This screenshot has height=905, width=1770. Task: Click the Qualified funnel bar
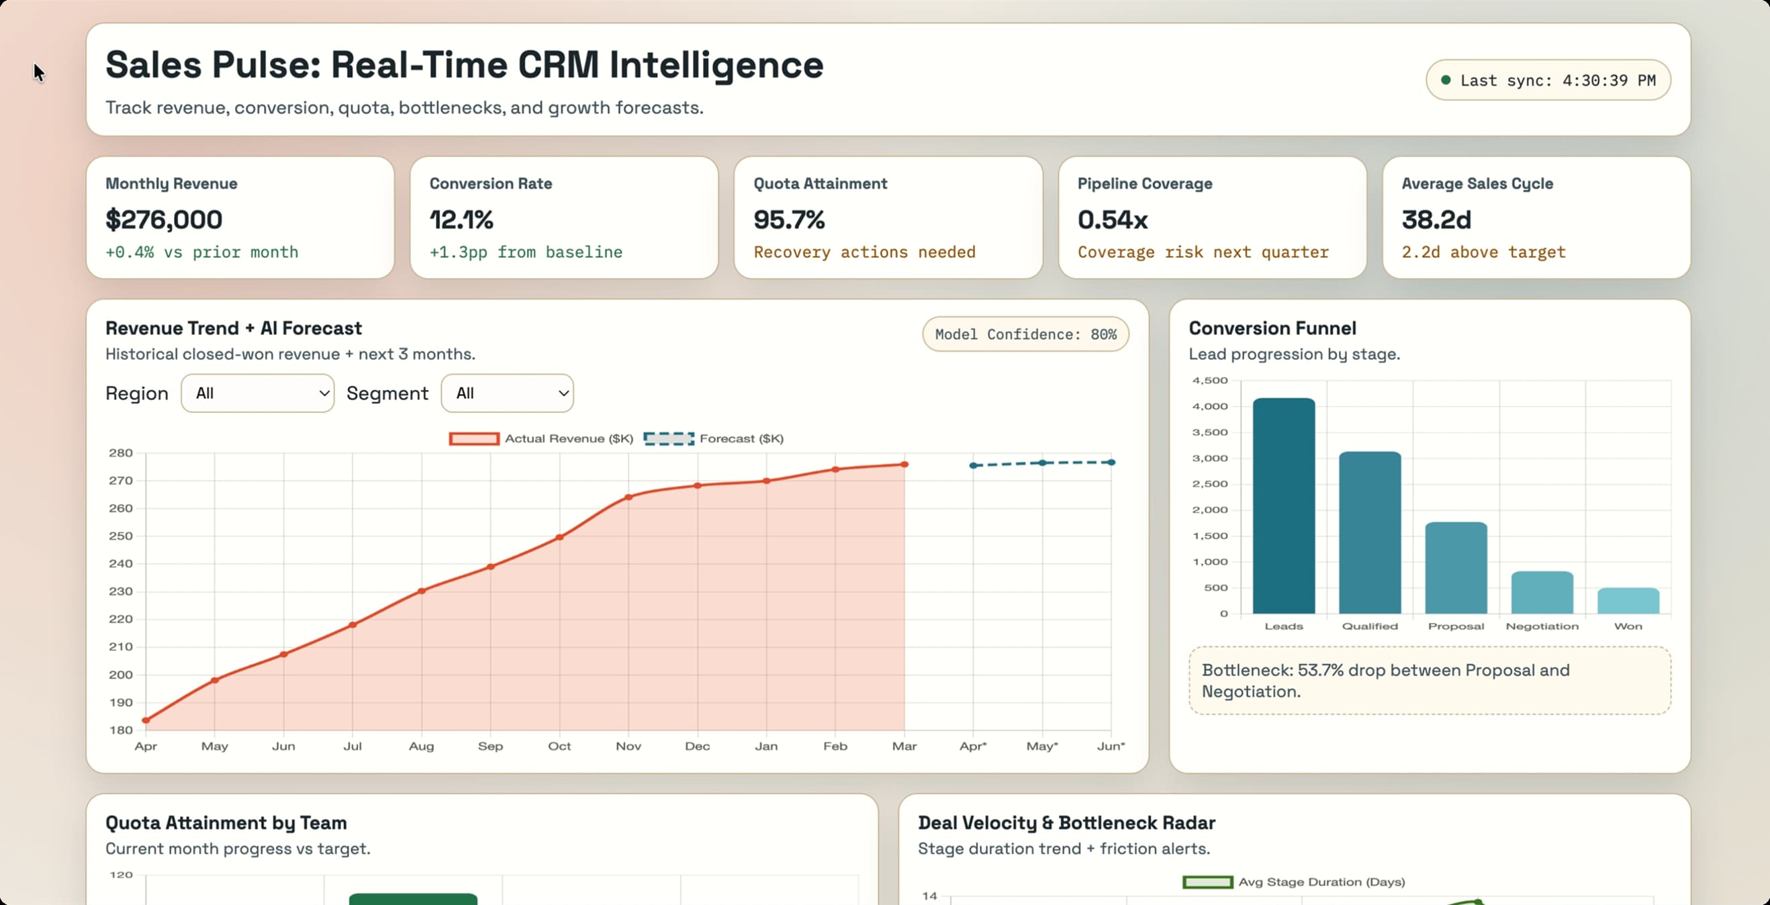tap(1369, 532)
